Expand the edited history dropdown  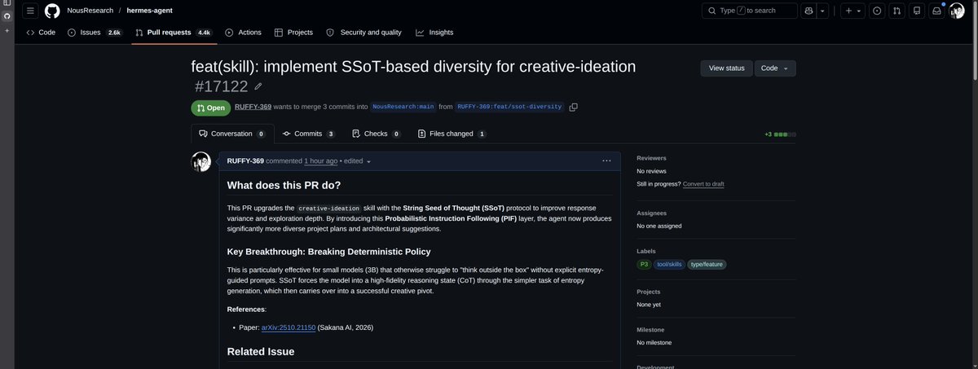tap(358, 161)
